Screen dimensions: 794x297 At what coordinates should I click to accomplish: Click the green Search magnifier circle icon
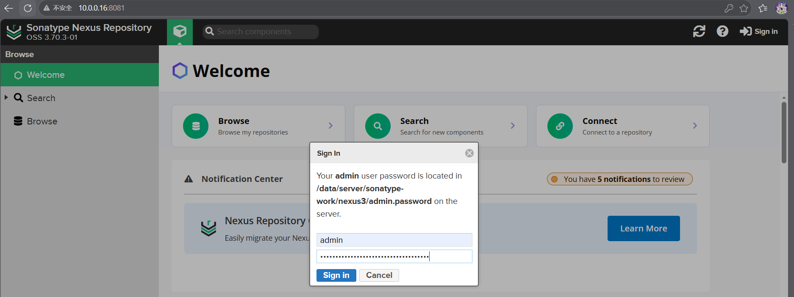(x=378, y=126)
